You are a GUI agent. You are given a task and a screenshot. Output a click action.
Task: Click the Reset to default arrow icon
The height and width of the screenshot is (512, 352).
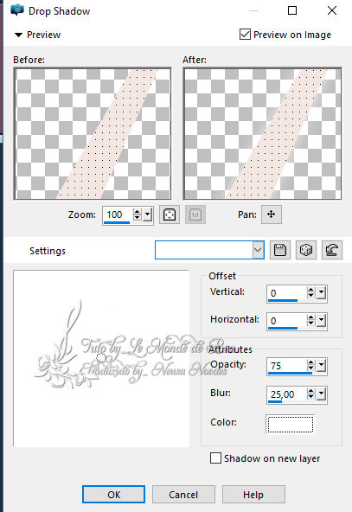[332, 251]
